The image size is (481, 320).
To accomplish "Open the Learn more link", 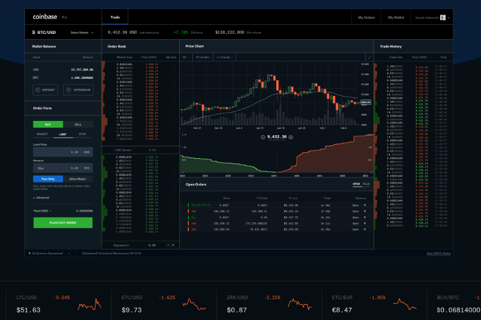I will click(40, 188).
